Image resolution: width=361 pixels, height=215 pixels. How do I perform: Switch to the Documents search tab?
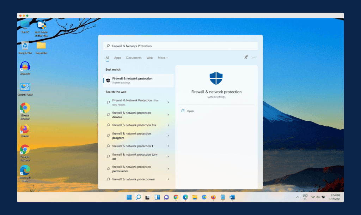click(134, 58)
